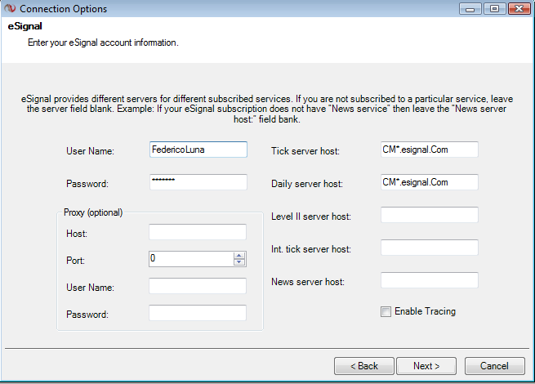
Task: Close the Connection Options window
Action: [x=518, y=9]
